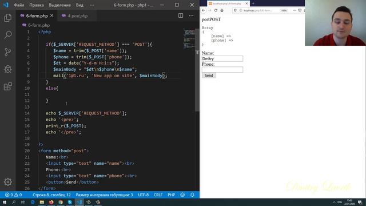Screen dimensions: 366x206
Task: Close the localhost browser tab
Action: pyautogui.click(x=246, y=3)
